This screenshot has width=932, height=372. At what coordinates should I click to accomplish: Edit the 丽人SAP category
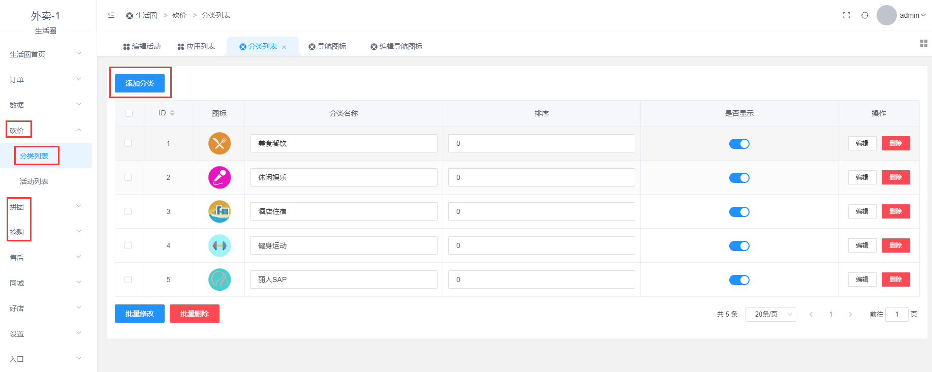click(x=862, y=280)
